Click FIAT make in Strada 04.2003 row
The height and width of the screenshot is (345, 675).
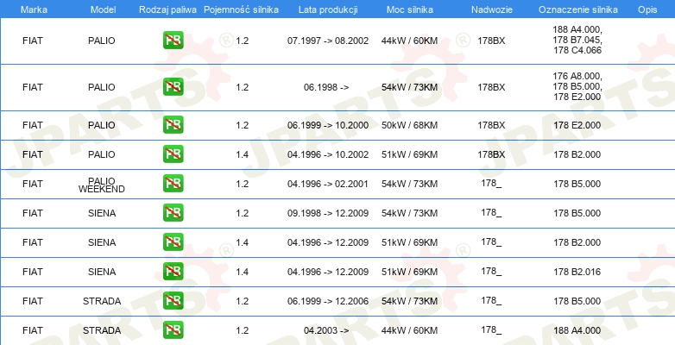pyautogui.click(x=33, y=330)
